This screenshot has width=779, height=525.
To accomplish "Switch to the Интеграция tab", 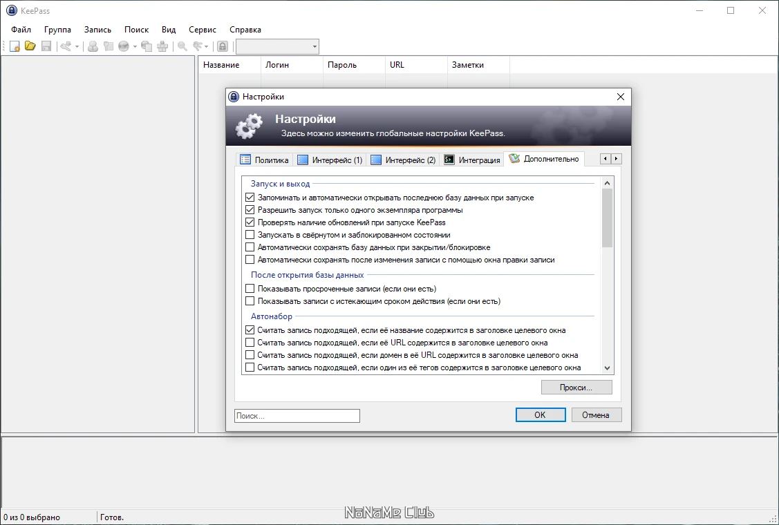I will tap(472, 160).
